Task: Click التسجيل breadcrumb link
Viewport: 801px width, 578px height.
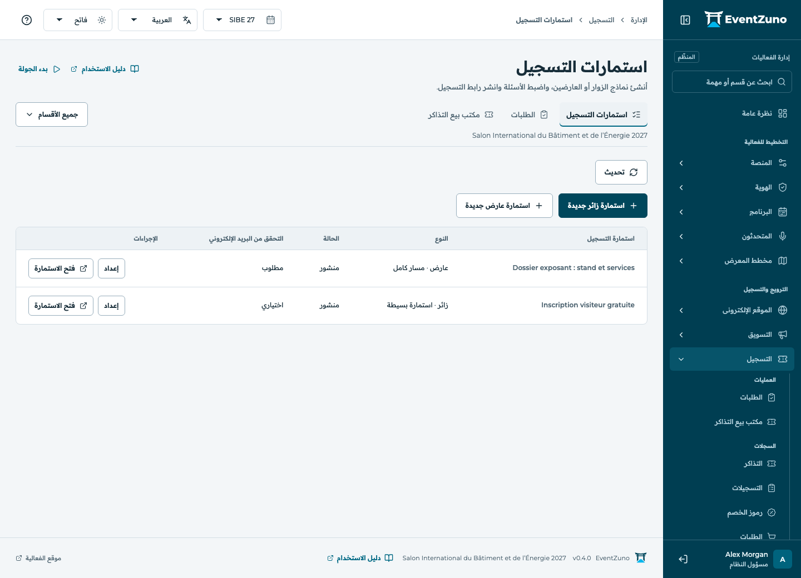Action: pyautogui.click(x=601, y=20)
